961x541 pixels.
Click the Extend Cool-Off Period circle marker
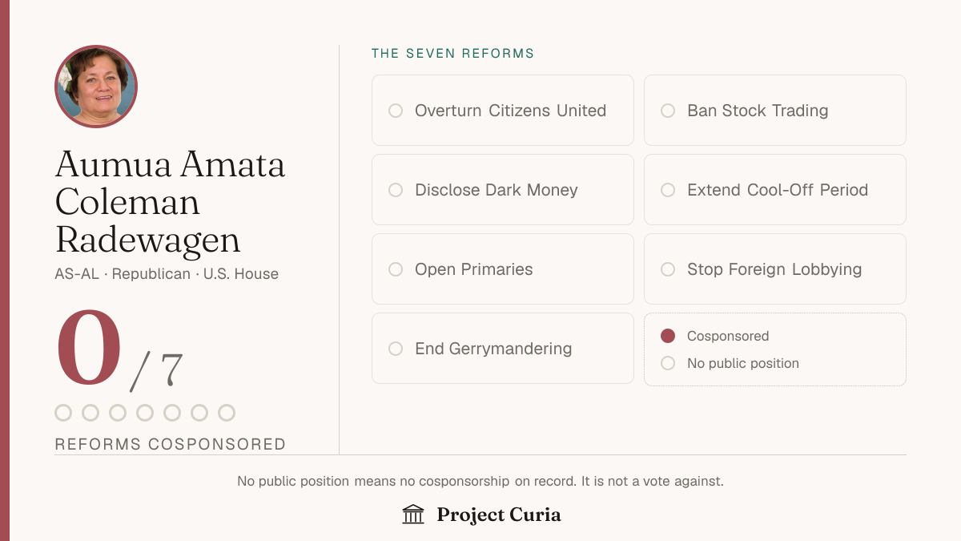pyautogui.click(x=668, y=190)
